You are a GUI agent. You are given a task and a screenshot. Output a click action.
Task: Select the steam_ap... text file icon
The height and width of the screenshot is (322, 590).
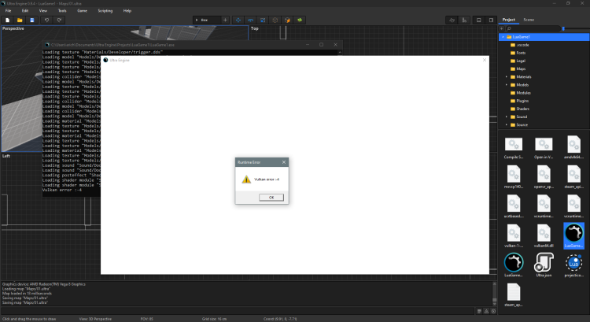point(514,294)
